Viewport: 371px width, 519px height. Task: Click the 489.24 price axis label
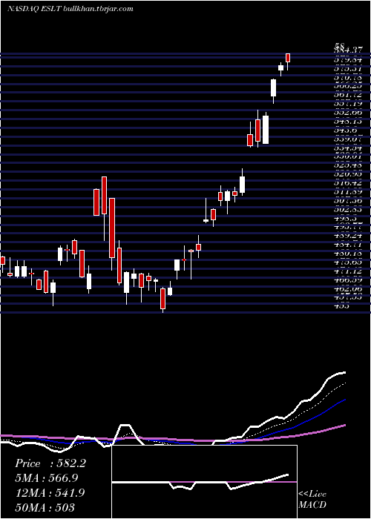click(348, 237)
